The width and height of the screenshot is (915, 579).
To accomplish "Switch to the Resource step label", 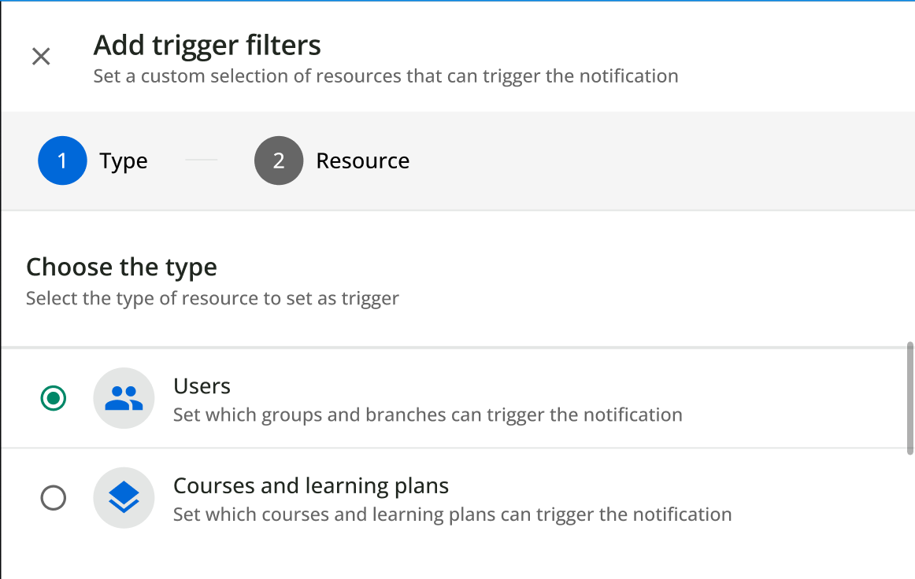I will tap(362, 160).
